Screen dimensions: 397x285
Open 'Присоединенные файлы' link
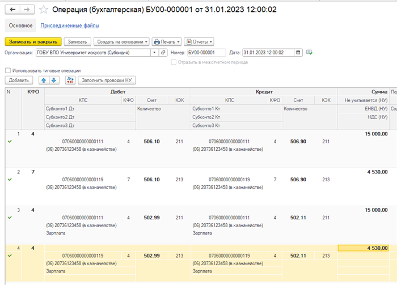[70, 25]
